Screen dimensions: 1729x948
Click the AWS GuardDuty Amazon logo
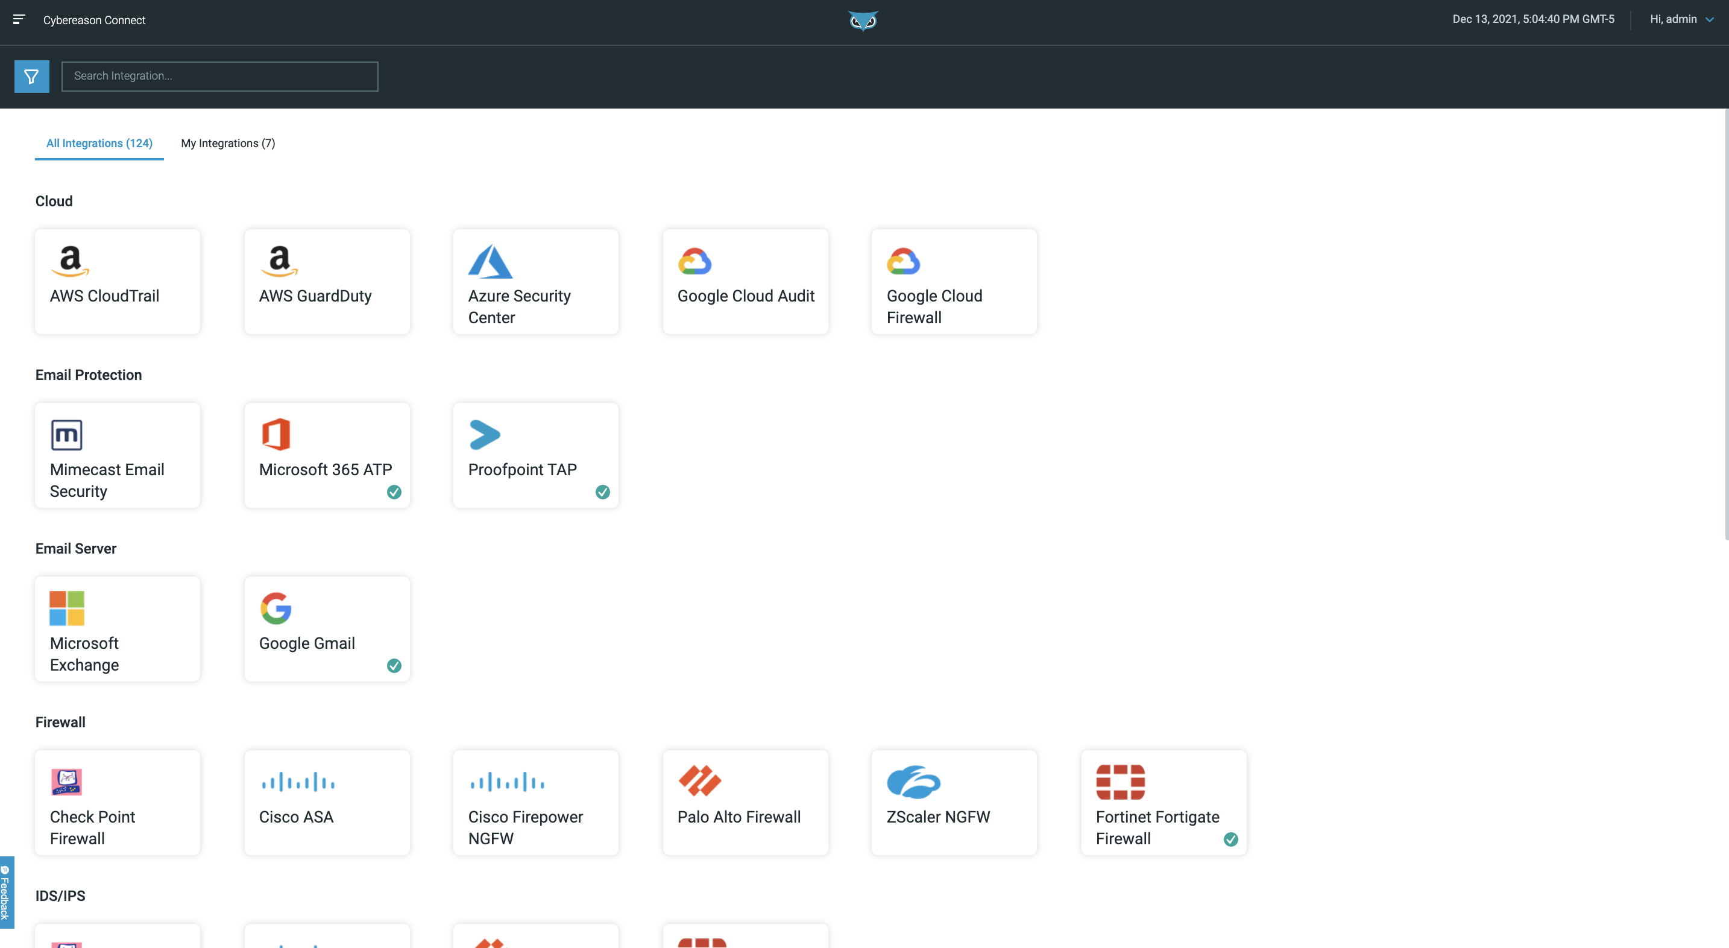(x=279, y=261)
